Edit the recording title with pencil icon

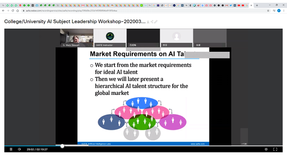click(156, 22)
